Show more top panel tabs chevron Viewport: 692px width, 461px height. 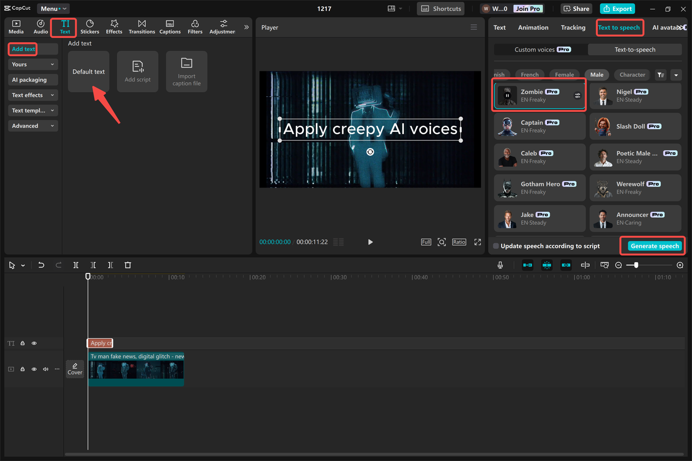point(247,27)
